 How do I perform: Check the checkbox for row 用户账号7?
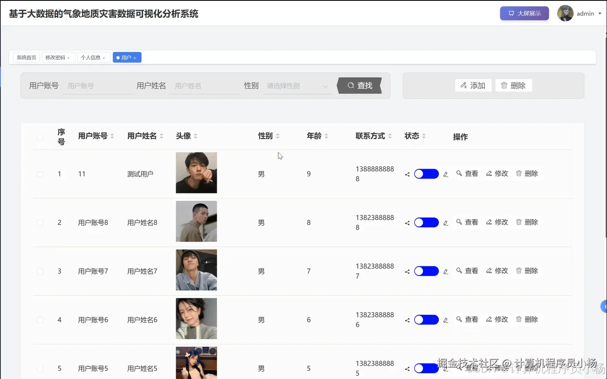pos(40,271)
